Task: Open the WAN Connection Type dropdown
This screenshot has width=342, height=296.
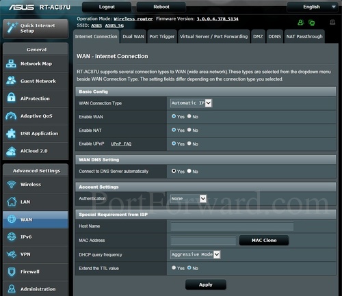Action: [191, 103]
